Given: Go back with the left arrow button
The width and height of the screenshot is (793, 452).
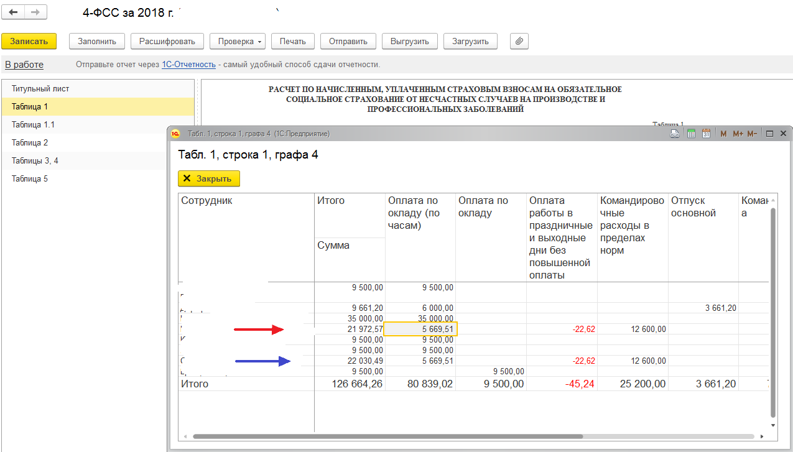Looking at the screenshot, I should point(13,12).
